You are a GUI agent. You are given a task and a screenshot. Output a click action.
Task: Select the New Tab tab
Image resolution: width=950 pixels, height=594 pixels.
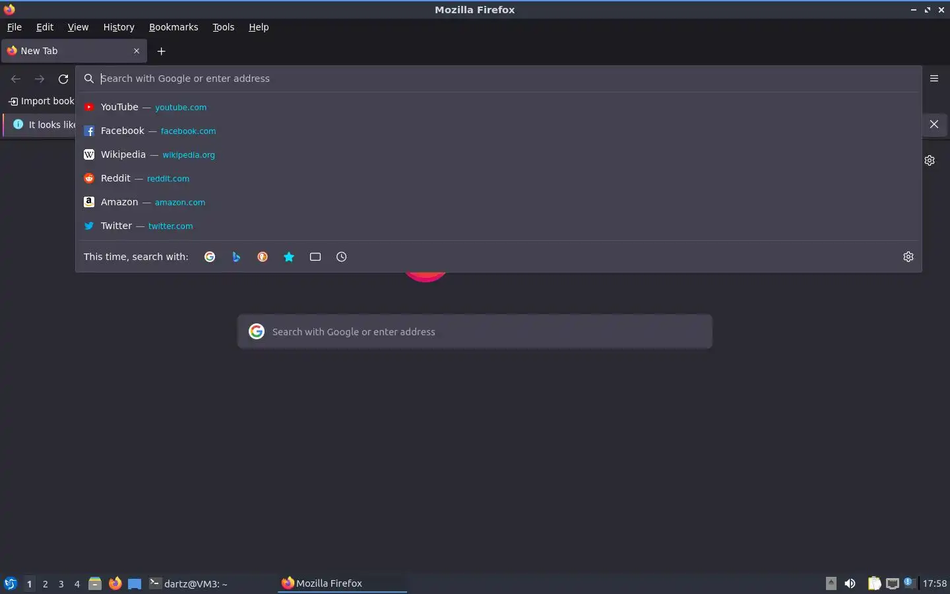coord(74,51)
